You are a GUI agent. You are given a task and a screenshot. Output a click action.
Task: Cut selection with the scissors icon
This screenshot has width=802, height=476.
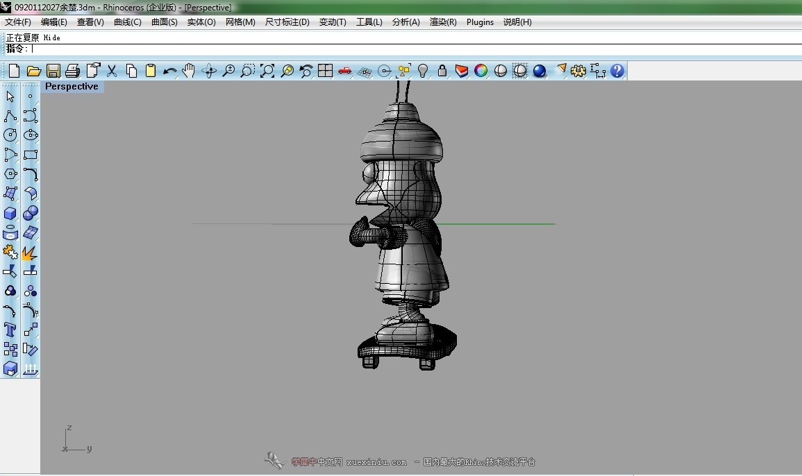coord(112,71)
